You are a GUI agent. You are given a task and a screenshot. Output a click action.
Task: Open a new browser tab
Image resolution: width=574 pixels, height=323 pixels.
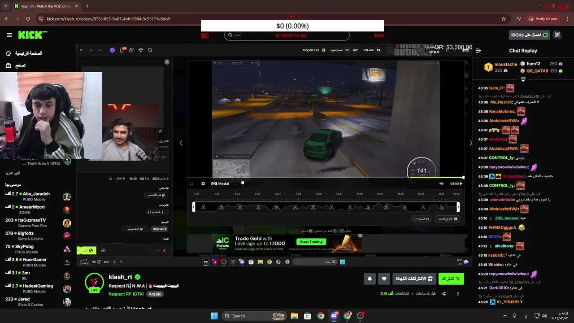coord(87,6)
